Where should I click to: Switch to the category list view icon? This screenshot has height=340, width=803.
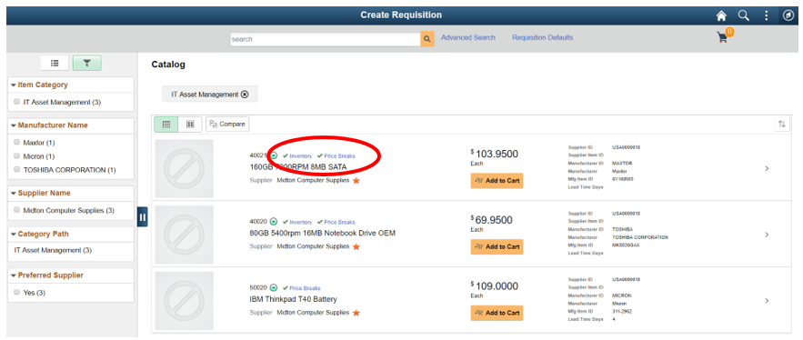[55, 63]
